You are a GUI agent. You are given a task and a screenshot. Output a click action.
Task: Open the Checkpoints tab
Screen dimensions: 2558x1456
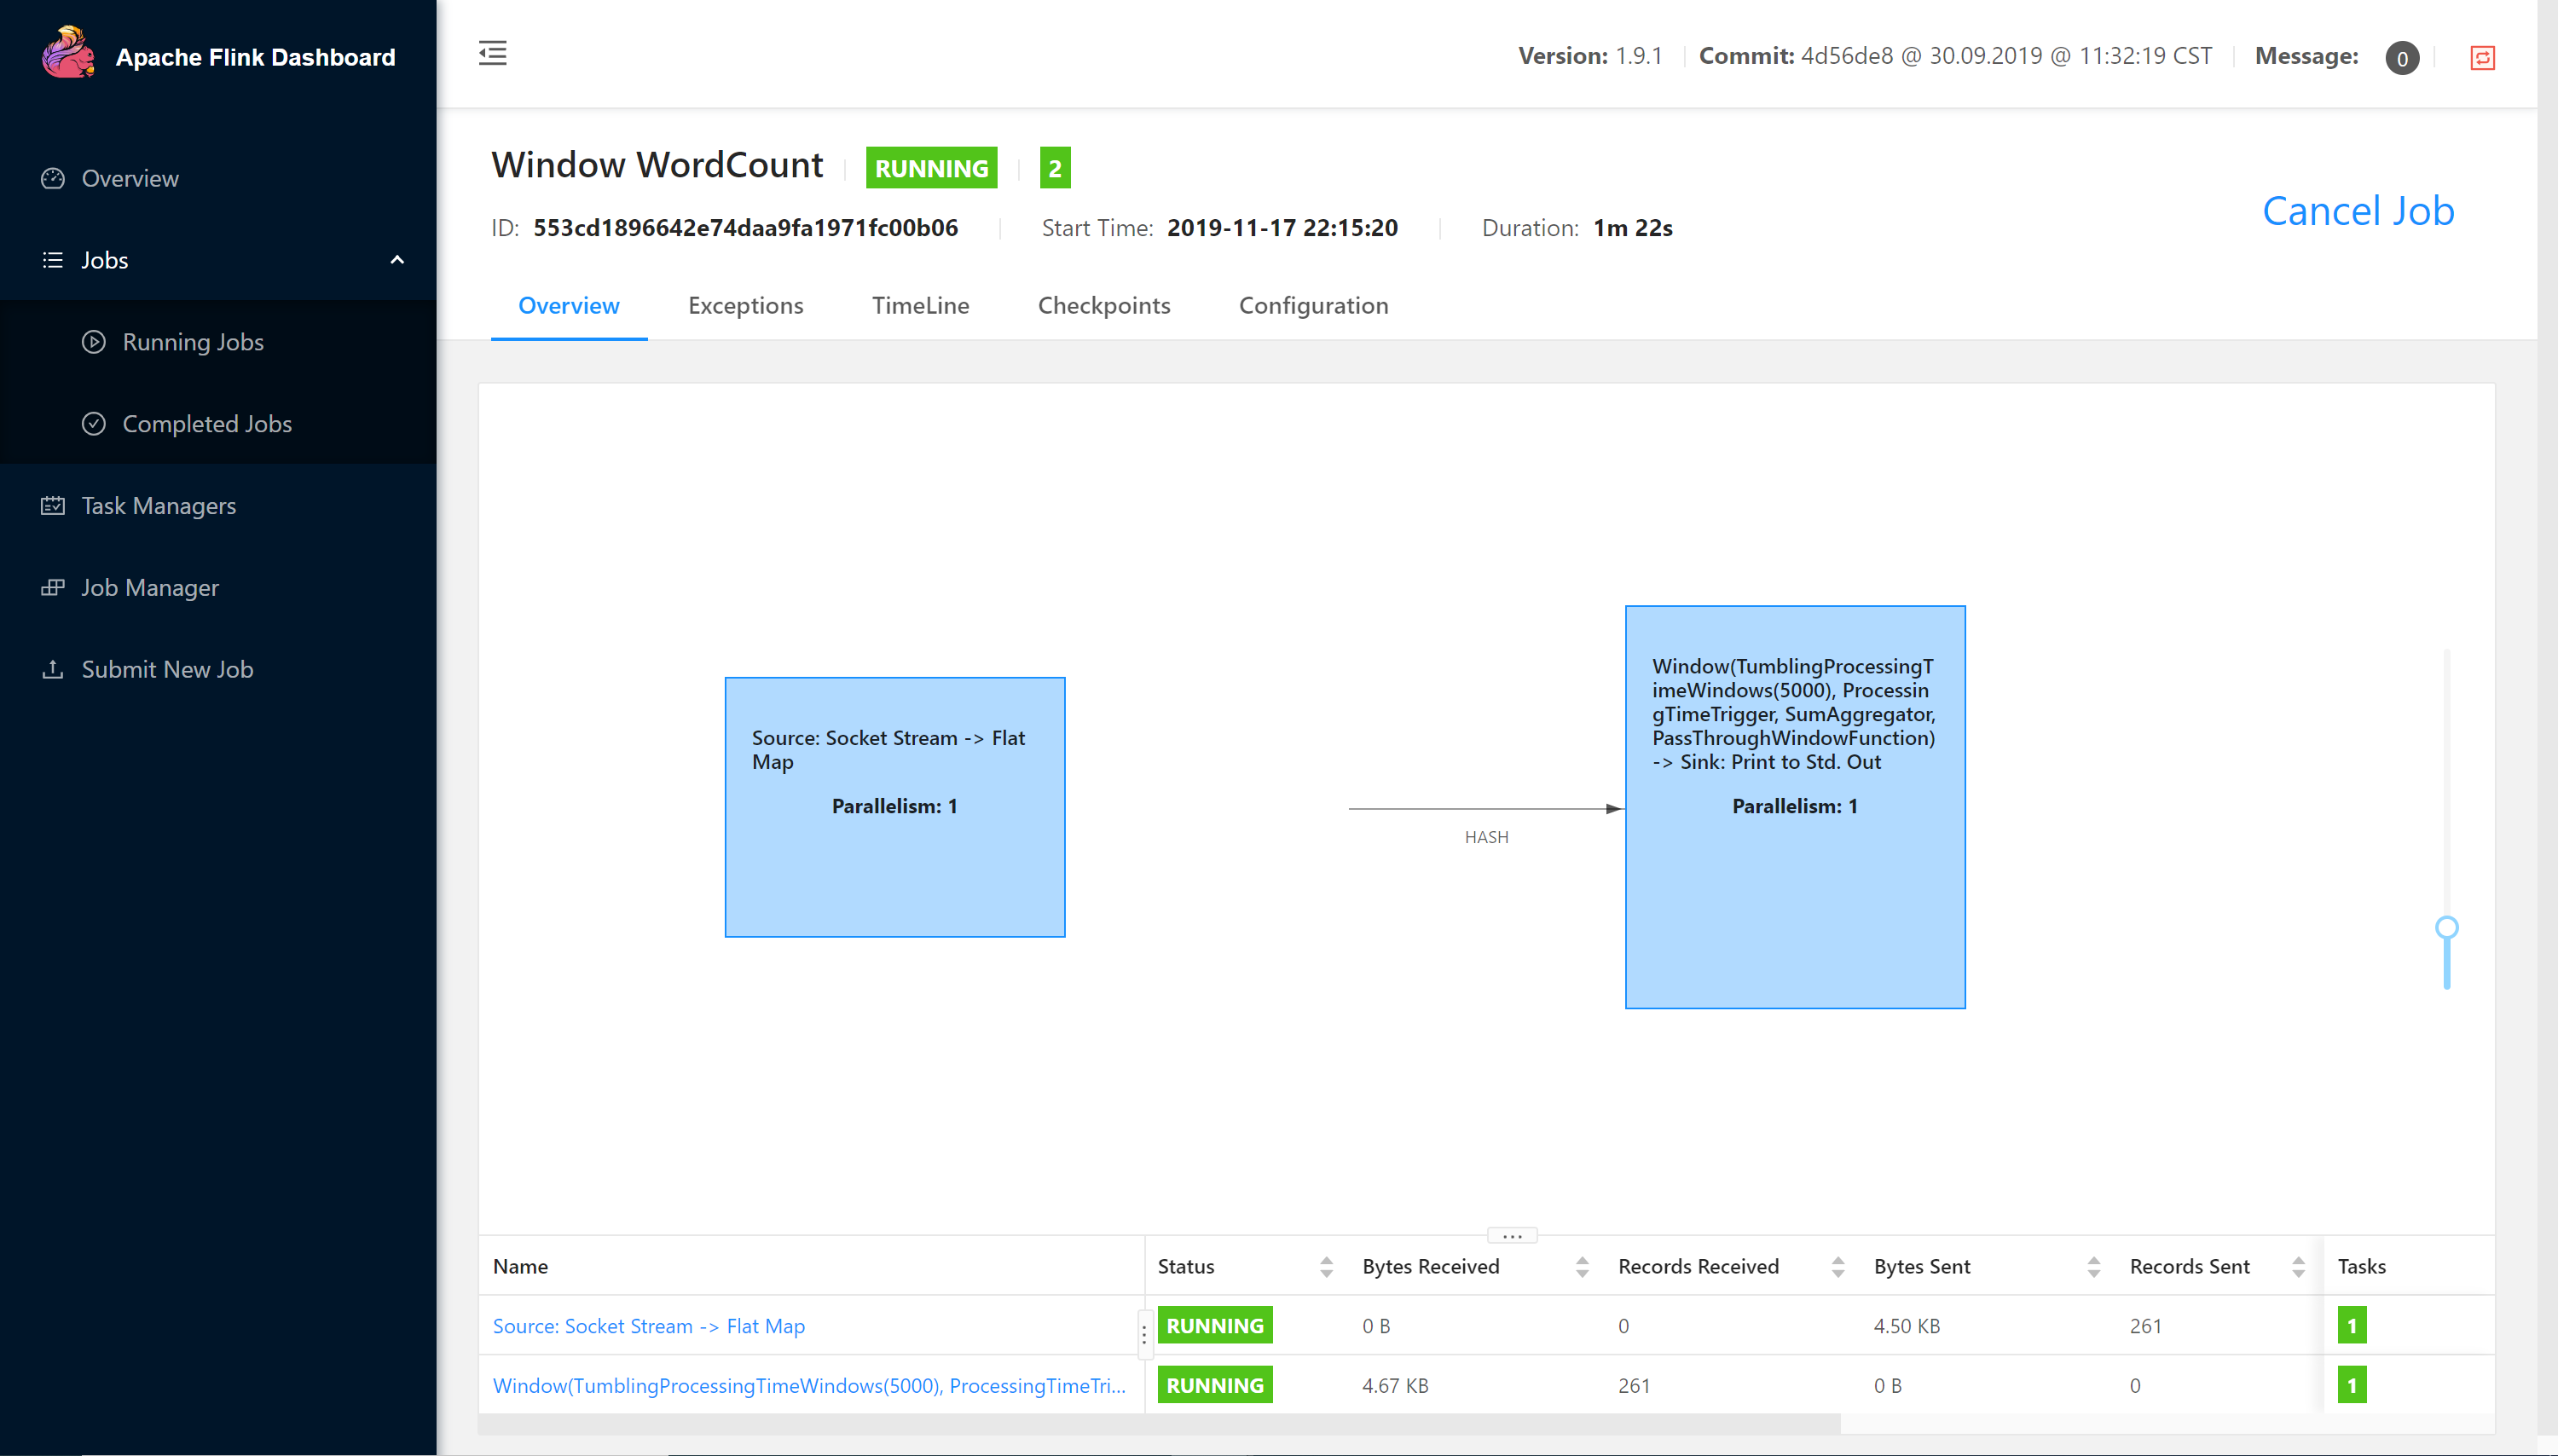pos(1103,306)
